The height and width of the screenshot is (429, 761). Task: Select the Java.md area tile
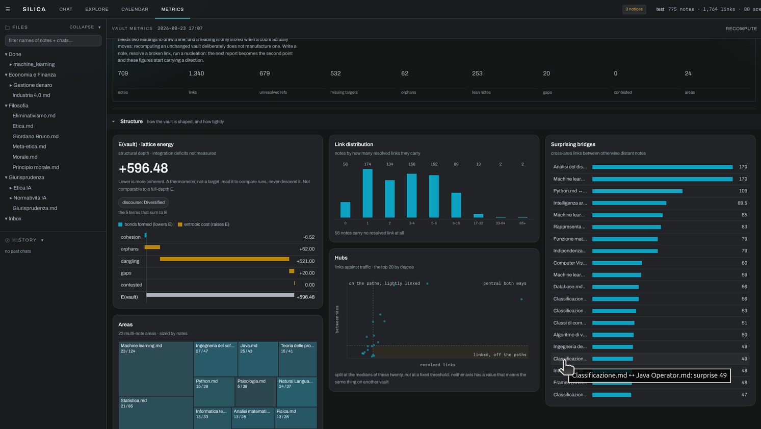click(x=258, y=359)
